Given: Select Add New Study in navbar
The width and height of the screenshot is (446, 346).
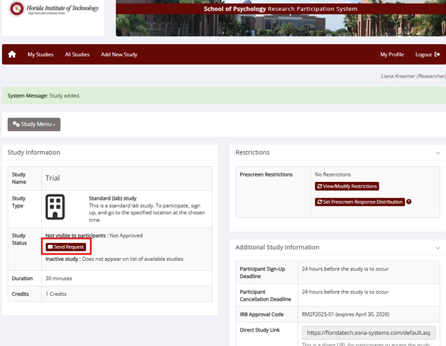Looking at the screenshot, I should point(119,54).
